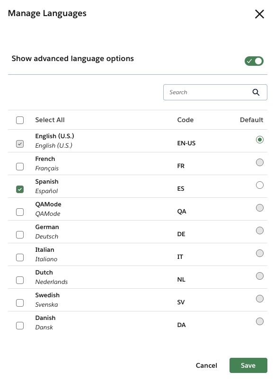Click the Dutch default radio button
This screenshot has width=274, height=381.
(260, 276)
